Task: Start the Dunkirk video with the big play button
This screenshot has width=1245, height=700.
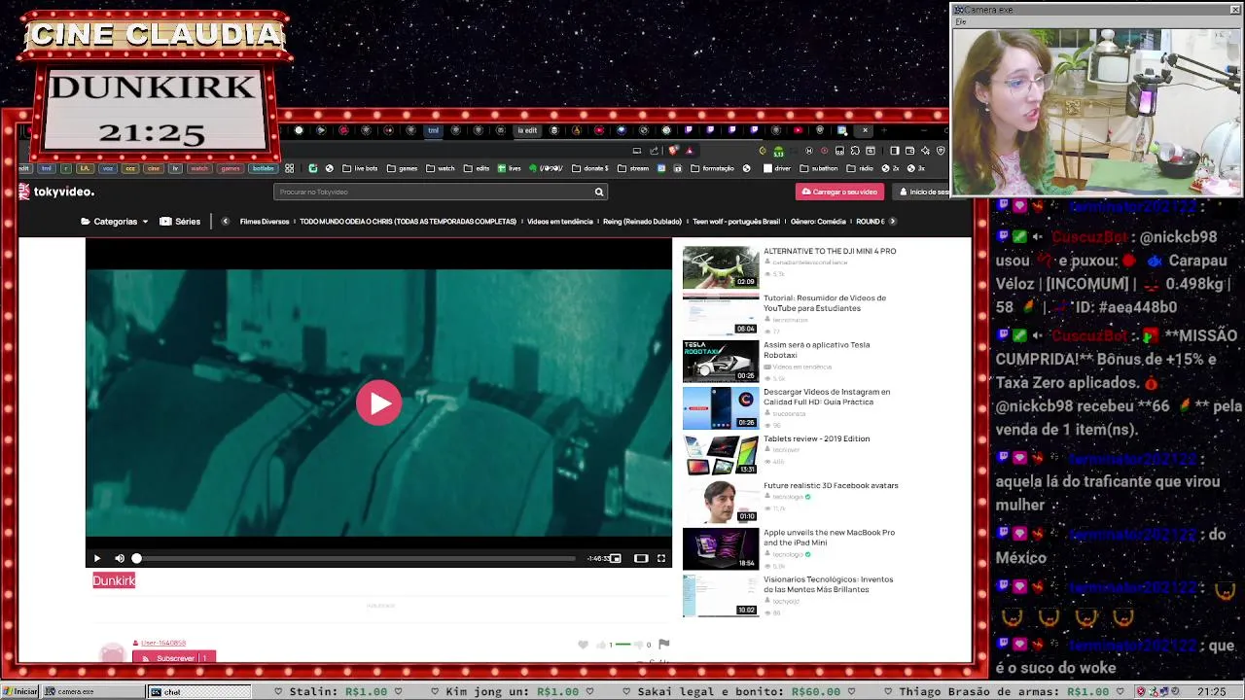Action: (x=378, y=403)
